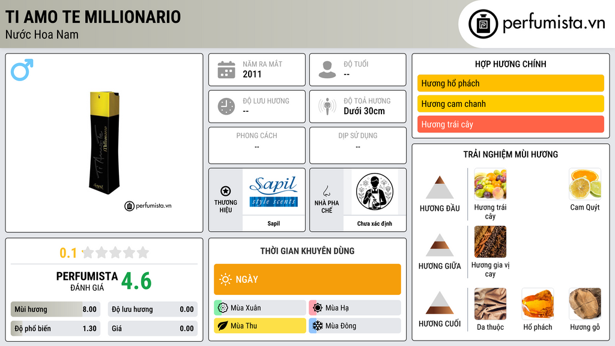
Task: Click the Hương hổ phách accord bar
Action: (510, 83)
